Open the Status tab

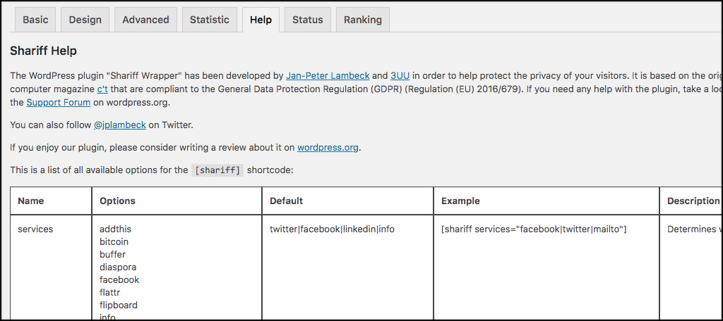(x=308, y=20)
